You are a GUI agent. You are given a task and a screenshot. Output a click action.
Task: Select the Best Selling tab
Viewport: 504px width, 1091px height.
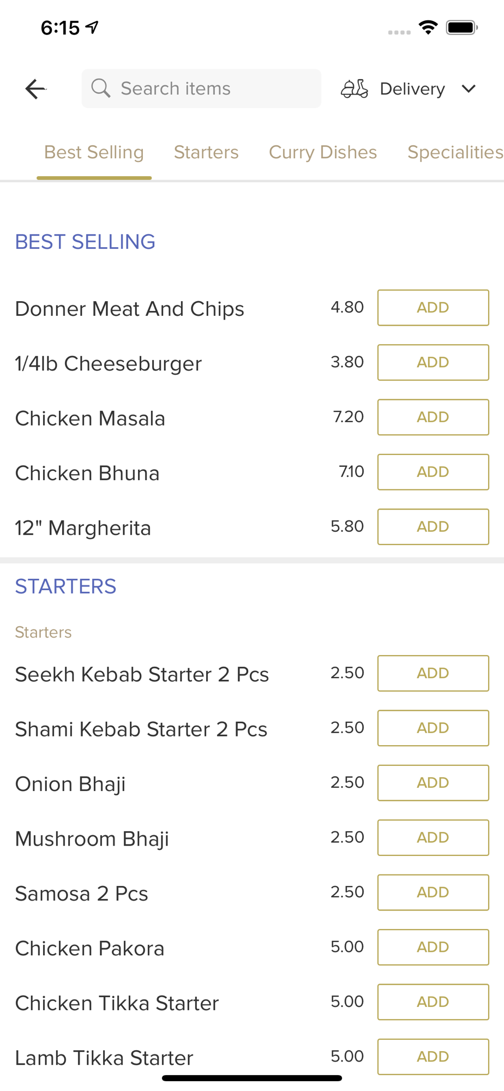pos(94,152)
